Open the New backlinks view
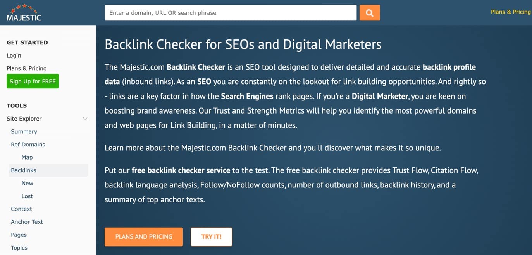532x255 pixels. coord(27,183)
